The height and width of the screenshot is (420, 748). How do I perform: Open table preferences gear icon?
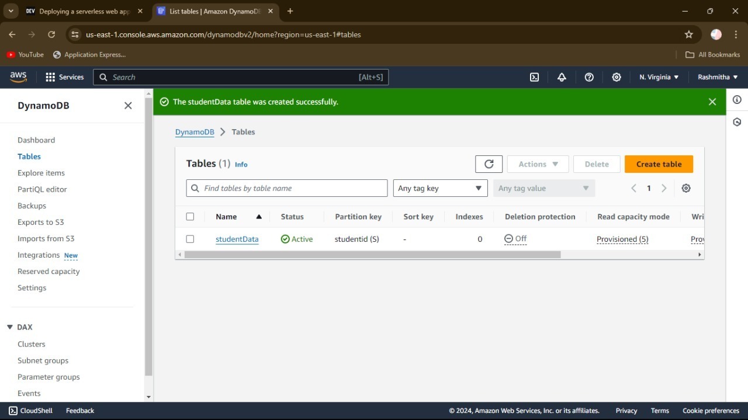(x=686, y=188)
